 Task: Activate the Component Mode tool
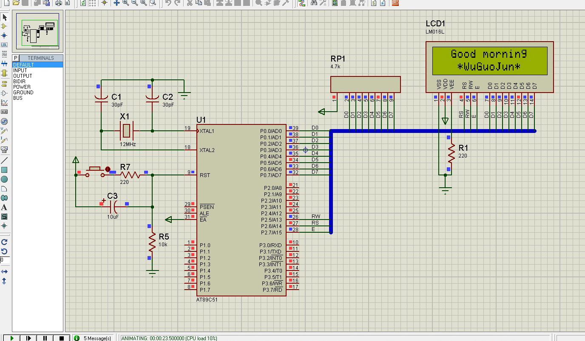click(x=5, y=26)
